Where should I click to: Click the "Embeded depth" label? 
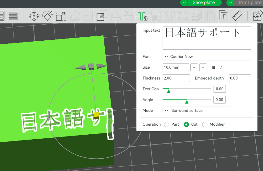[x=209, y=78]
